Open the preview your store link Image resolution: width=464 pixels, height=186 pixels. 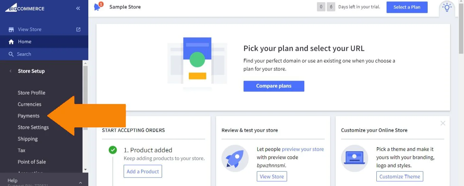303,149
